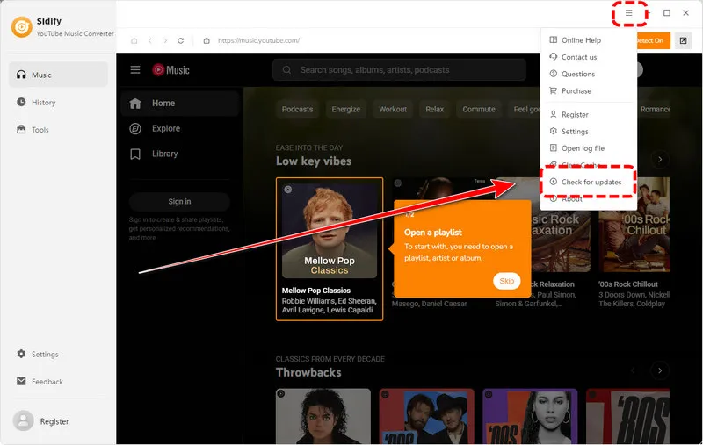Click the Mellow Pop Classics title text
This screenshot has height=445, width=703.
pyautogui.click(x=316, y=291)
